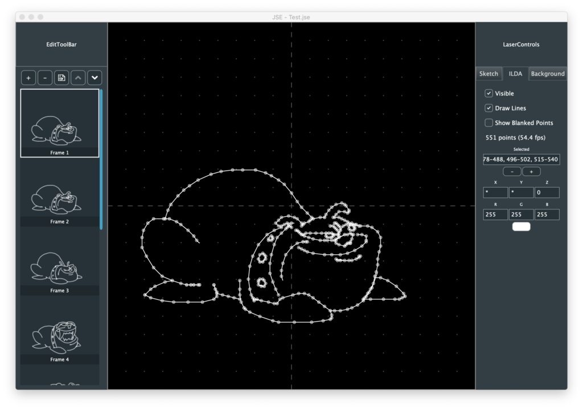583x409 pixels.
Task: Click the remove frame minus icon
Action: coord(45,78)
